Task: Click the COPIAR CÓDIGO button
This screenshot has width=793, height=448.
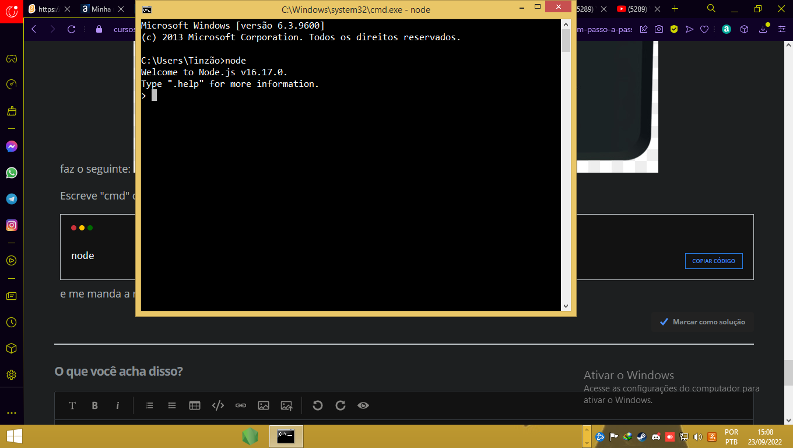Action: [x=714, y=261]
